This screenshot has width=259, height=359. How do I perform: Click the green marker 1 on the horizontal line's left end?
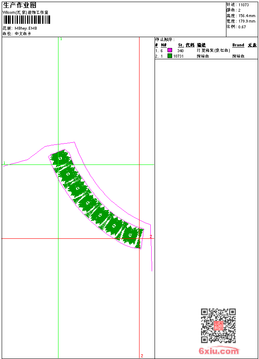[x=4, y=163]
